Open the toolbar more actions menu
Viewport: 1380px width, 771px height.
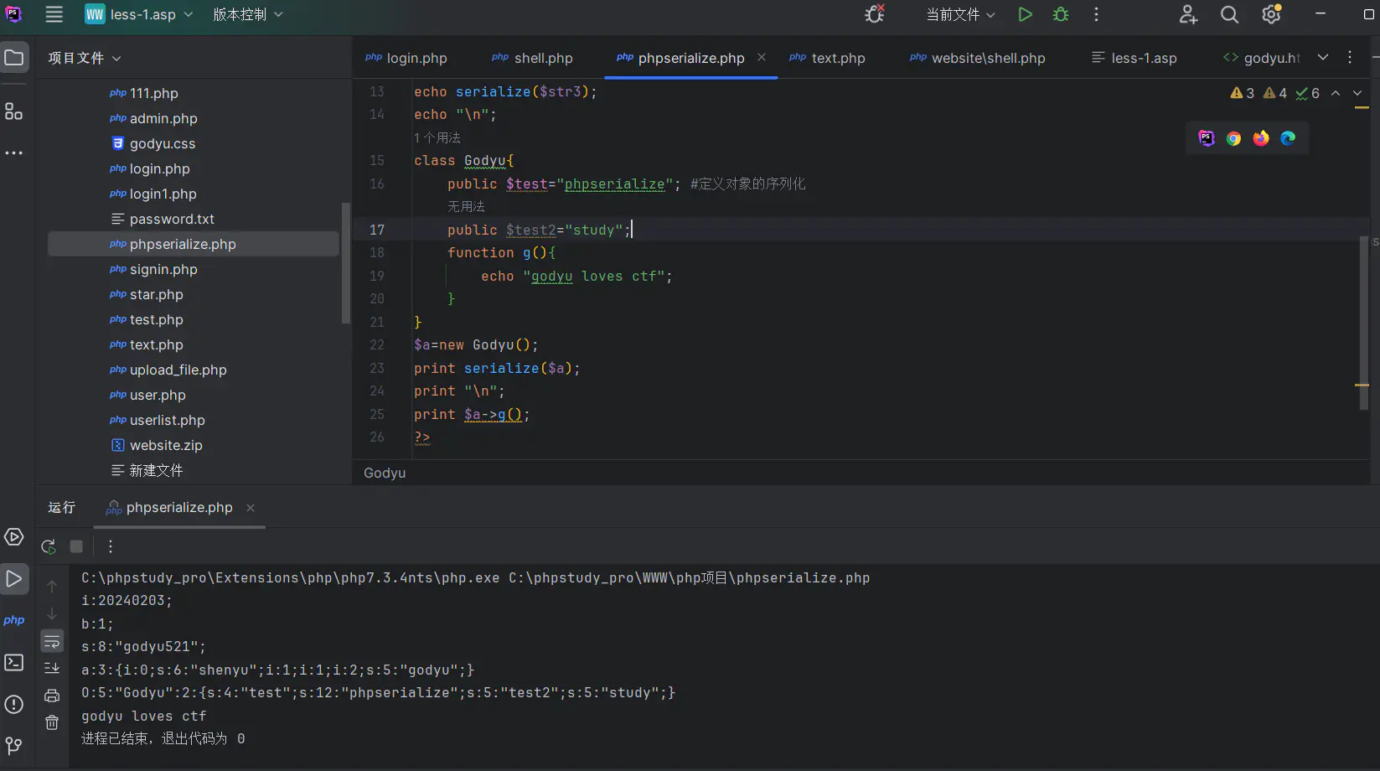(1096, 14)
